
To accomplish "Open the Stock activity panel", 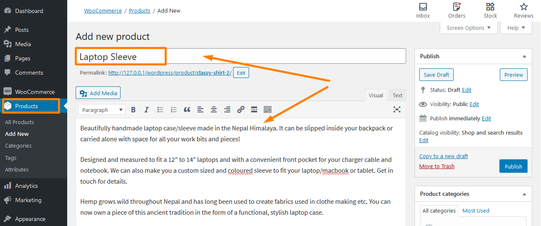I will pyautogui.click(x=490, y=11).
